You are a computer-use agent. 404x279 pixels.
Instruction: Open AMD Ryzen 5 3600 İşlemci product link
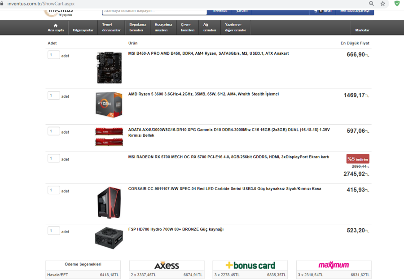click(203, 94)
